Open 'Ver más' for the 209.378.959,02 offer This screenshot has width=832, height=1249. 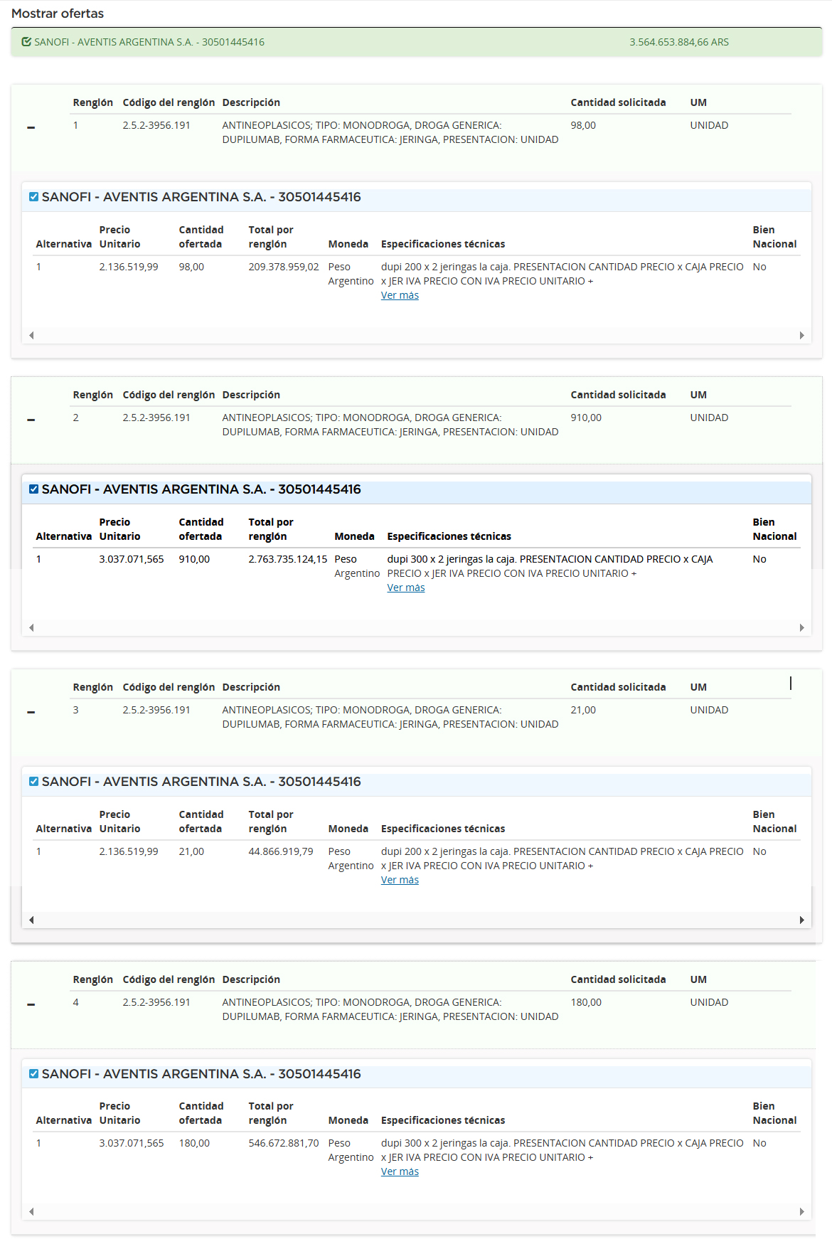tap(400, 295)
